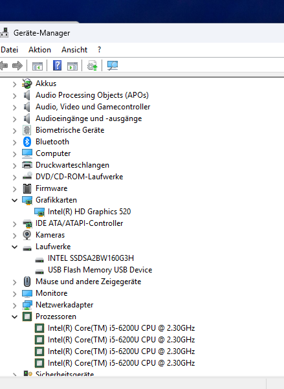Expand the Firmware category
Viewport: 284px width, 389px height.
14,189
